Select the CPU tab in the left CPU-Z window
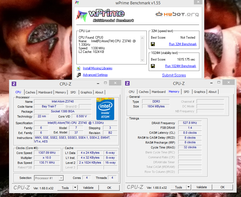The height and width of the screenshot is (197, 241). pyautogui.click(x=18, y=92)
